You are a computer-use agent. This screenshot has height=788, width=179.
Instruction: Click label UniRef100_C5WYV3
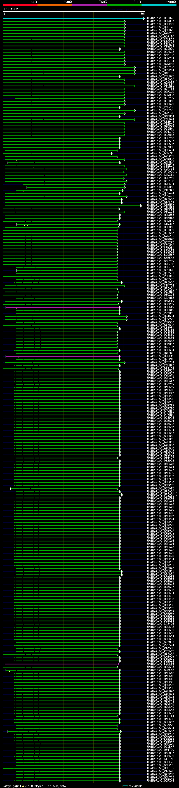[161, 110]
